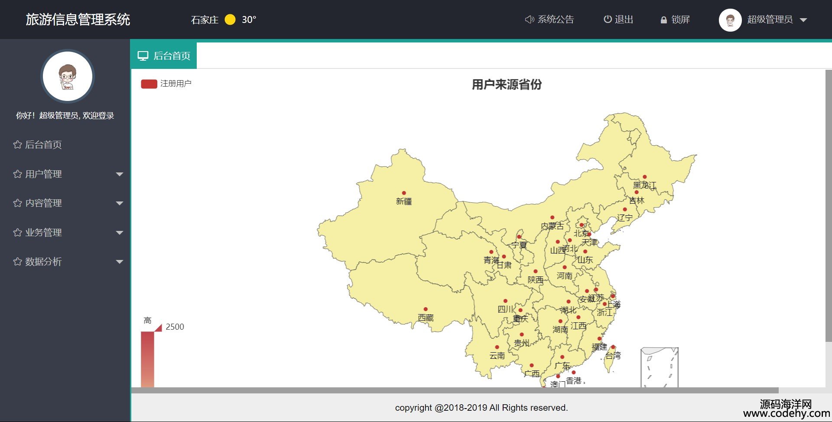Click the 内蒙古 data point
832x422 pixels.
[x=552, y=217]
